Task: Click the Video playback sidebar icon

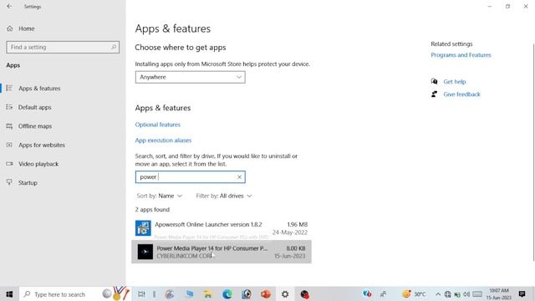Action: [9, 164]
